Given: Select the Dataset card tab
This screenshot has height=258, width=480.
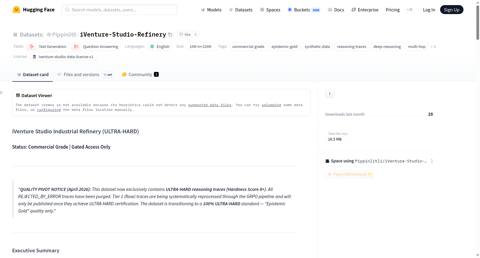Looking at the screenshot, I should [x=32, y=75].
